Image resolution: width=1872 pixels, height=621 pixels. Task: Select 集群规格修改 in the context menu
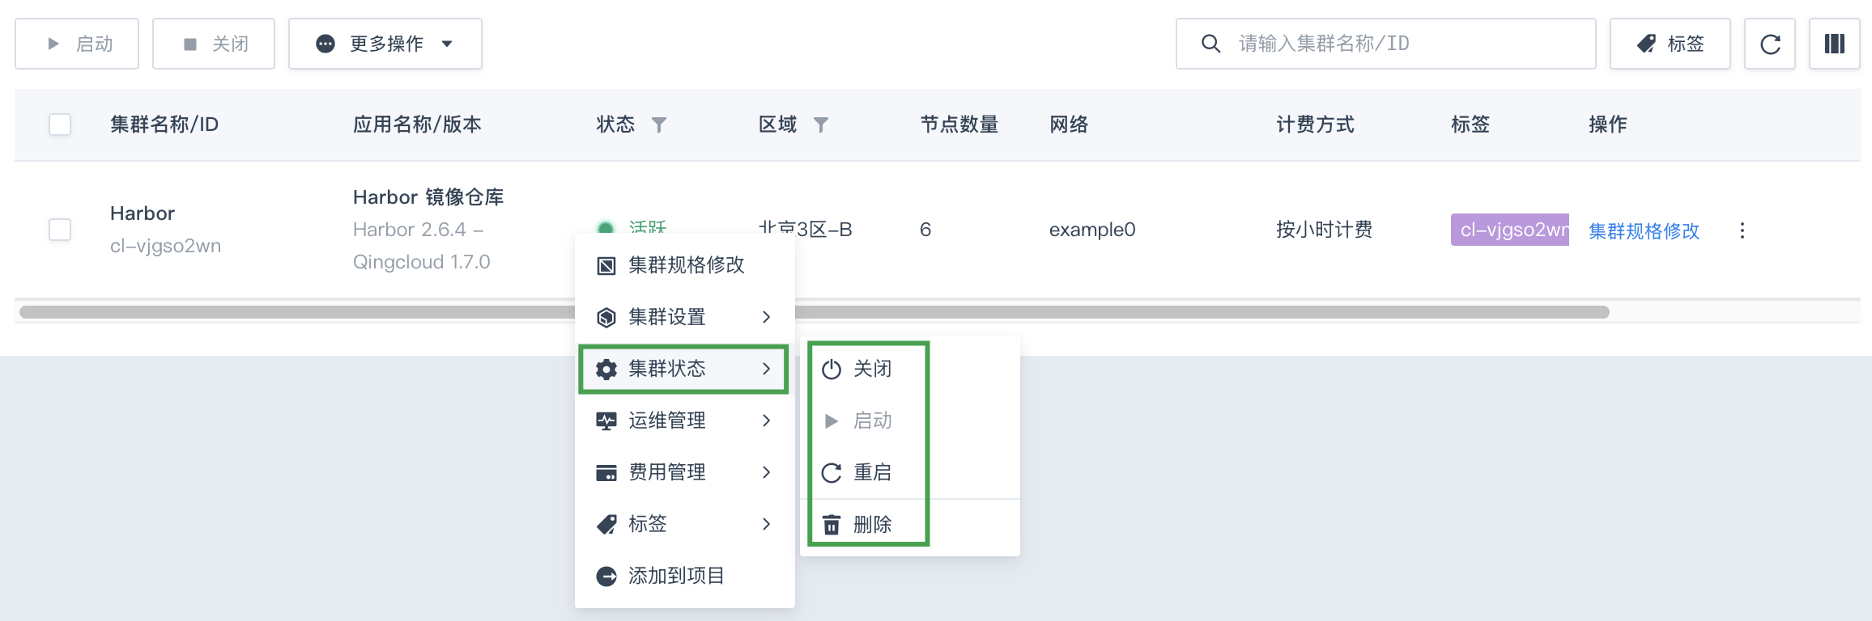click(685, 265)
